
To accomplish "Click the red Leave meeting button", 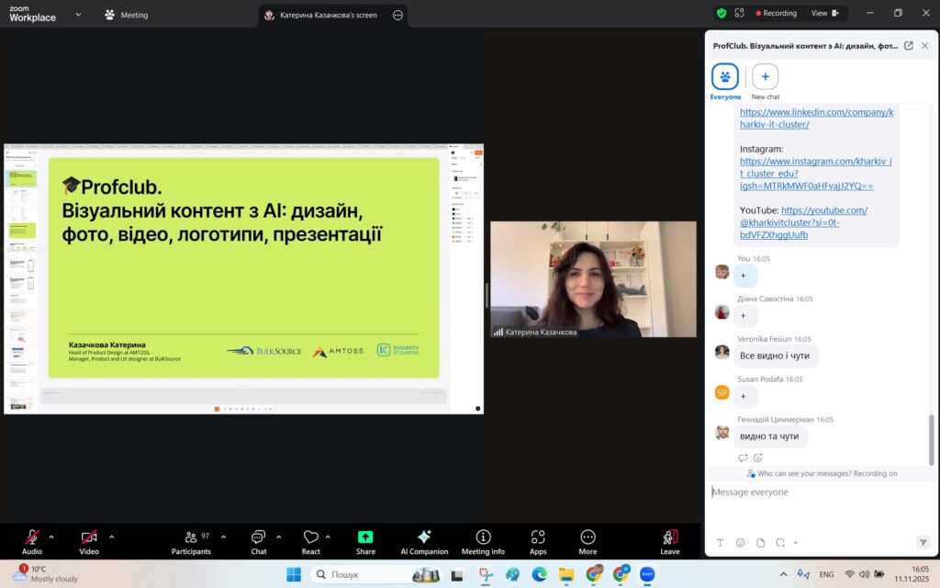I will (670, 541).
